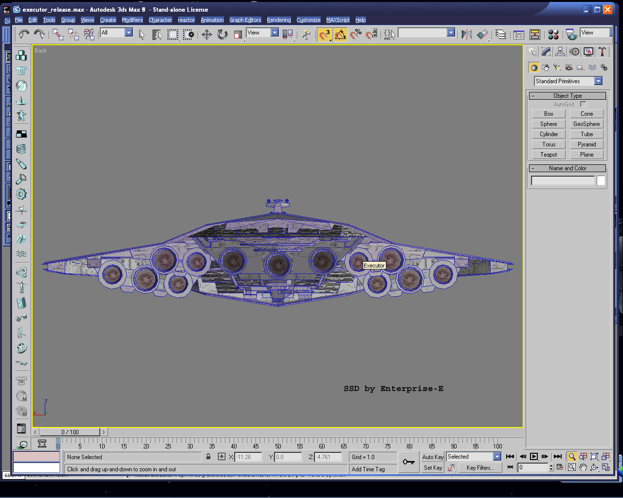Click the Key Filters... button
Image resolution: width=623 pixels, height=498 pixels.
480,468
